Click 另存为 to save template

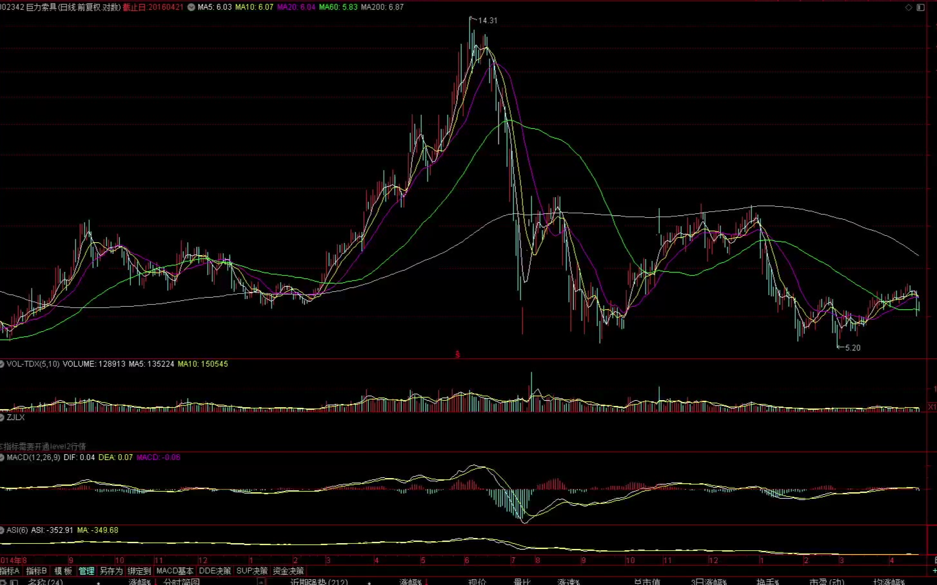pos(111,571)
